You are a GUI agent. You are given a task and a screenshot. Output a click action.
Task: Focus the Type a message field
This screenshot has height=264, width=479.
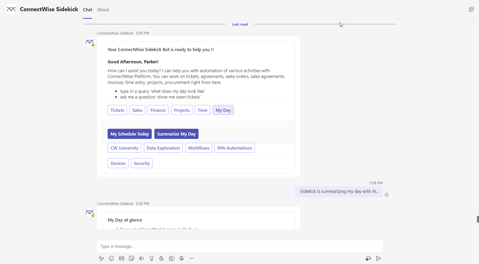240,246
